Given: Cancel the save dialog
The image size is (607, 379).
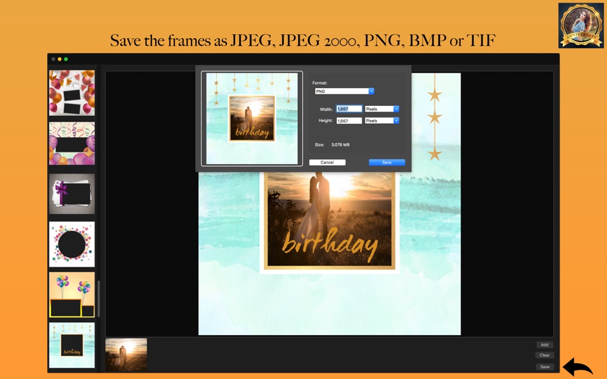Looking at the screenshot, I should pyautogui.click(x=327, y=163).
